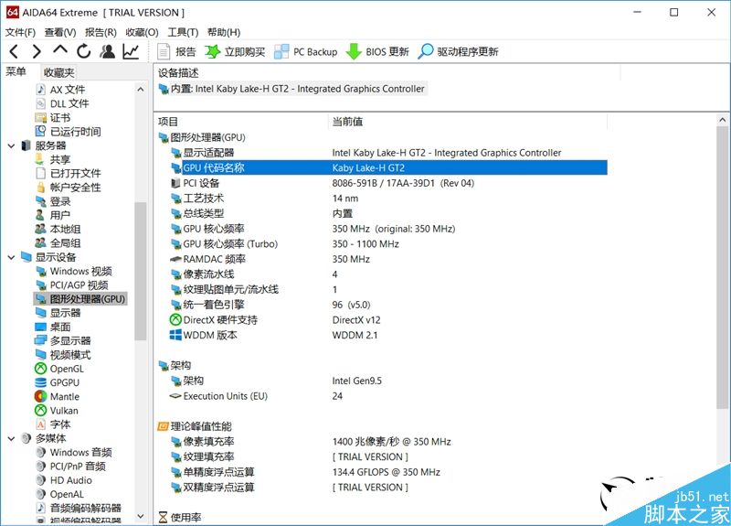Select the Execution Units (EU) row

[388, 396]
